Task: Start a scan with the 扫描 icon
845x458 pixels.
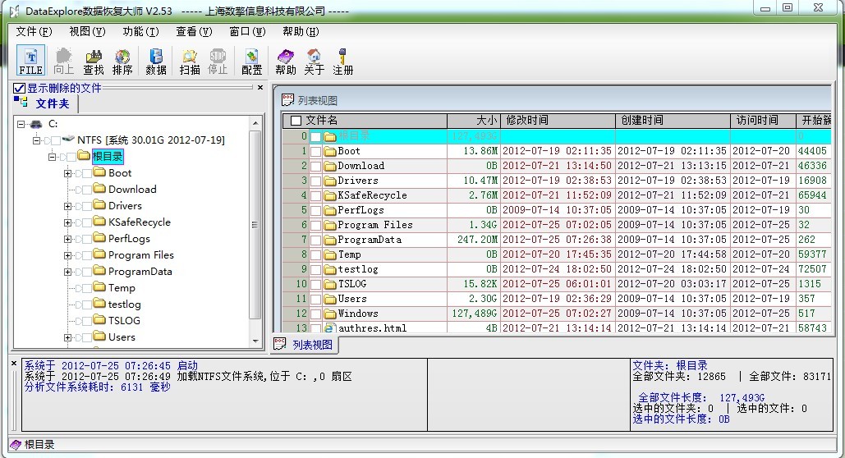Action: point(190,62)
